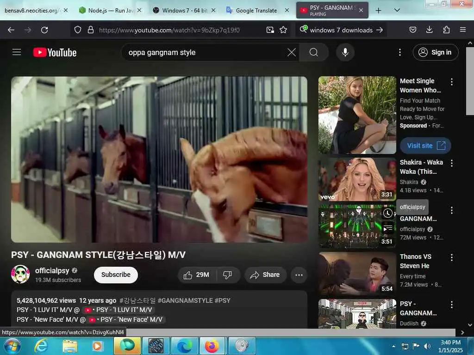Image resolution: width=474 pixels, height=355 pixels.
Task: Open the taskbar volume speaker icon
Action: click(427, 346)
